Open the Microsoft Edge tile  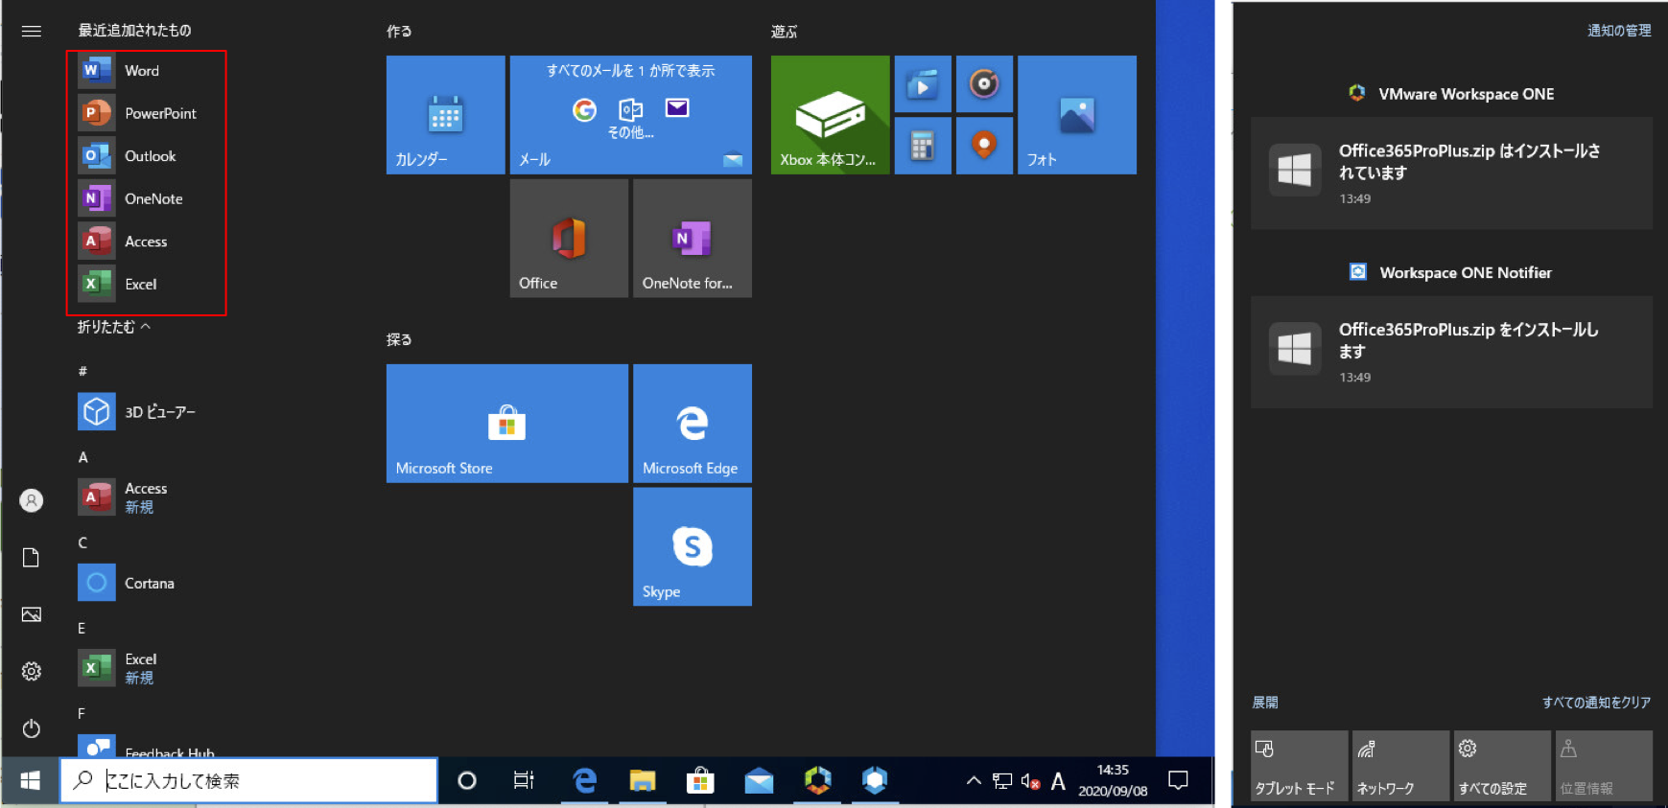click(692, 423)
